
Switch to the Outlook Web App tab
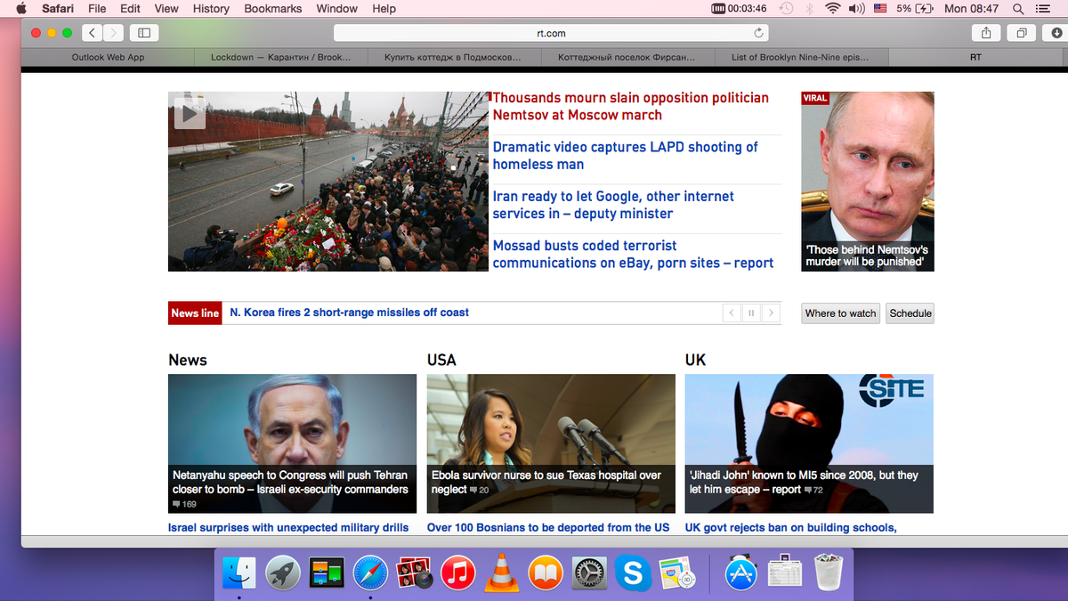coord(108,57)
